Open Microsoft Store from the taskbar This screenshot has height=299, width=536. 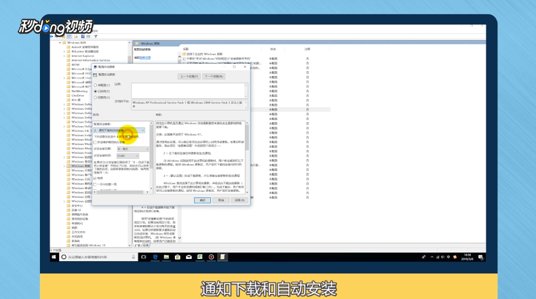tap(177, 257)
